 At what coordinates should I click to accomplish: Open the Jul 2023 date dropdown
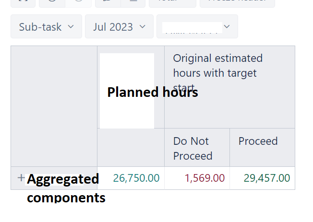[119, 27]
